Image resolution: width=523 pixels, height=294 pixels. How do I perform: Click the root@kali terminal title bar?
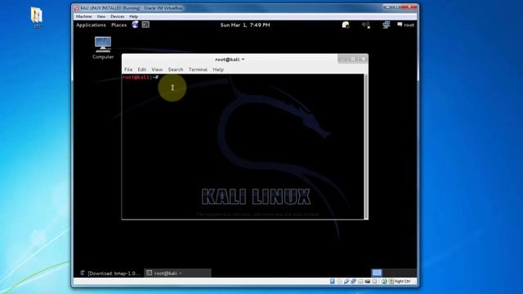[x=230, y=60]
